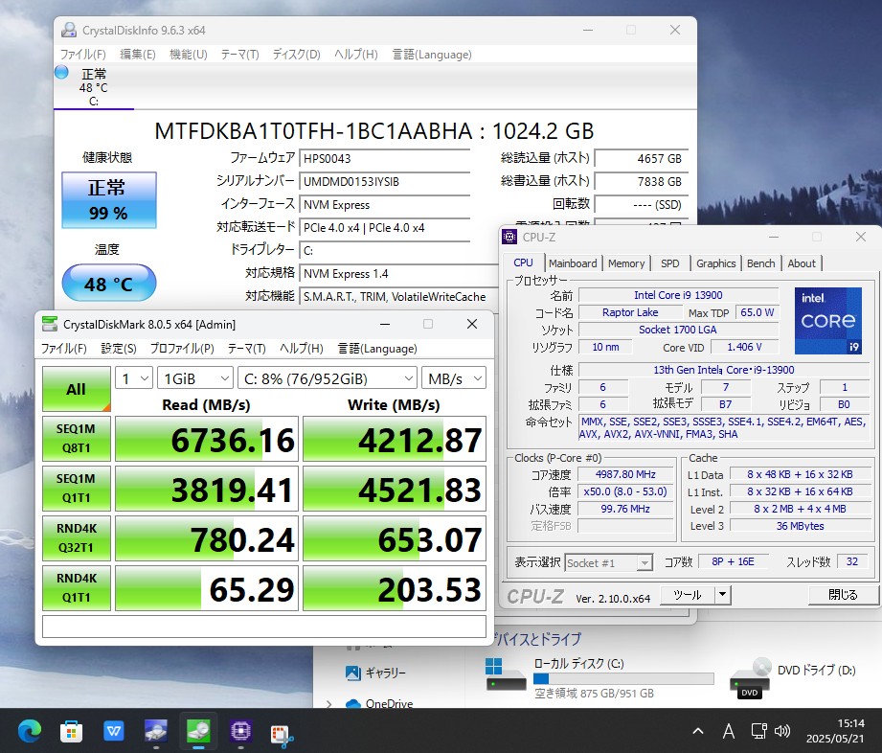This screenshot has height=753, width=882.
Task: Click the CrystalDiskMark title bar icon
Action: click(x=50, y=324)
